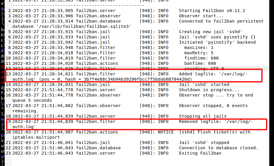Click the 'Starting Fail2ban v0.11.1' log message
The width and height of the screenshot is (274, 166).
tap(212, 11)
